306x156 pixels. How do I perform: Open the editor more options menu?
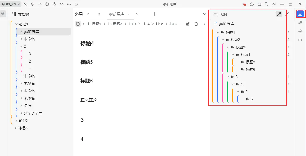[x=205, y=24]
